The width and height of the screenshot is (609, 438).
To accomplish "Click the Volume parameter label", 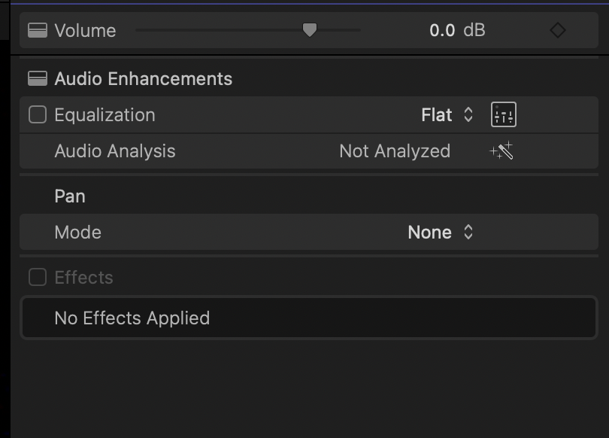I will (x=85, y=31).
